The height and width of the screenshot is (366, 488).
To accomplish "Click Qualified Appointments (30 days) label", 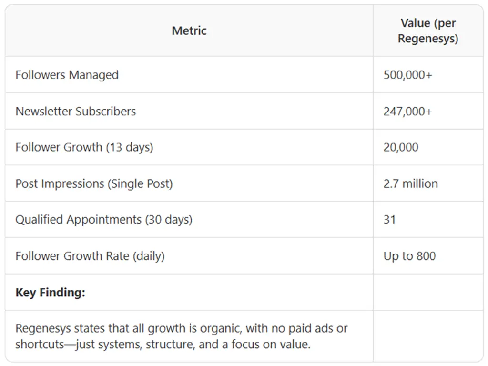I will [x=103, y=220].
